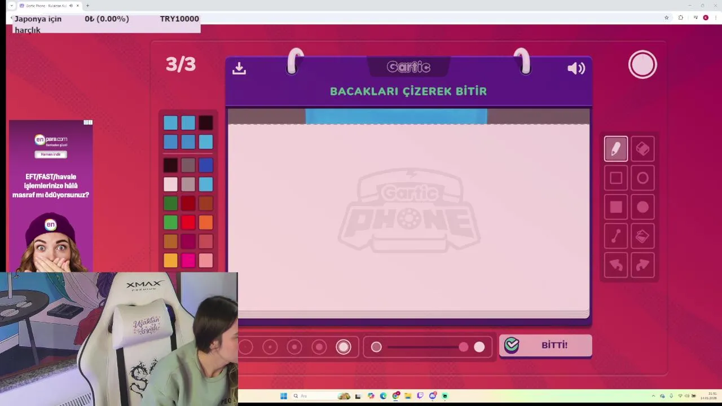
Task: Show hidden system tray icons
Action: (654, 396)
